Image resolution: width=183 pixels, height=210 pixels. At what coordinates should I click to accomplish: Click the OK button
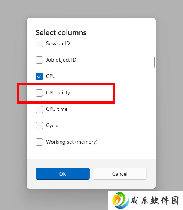[62, 174]
